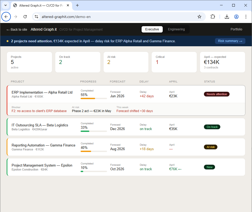Switch to the Engineering view

click(x=176, y=29)
